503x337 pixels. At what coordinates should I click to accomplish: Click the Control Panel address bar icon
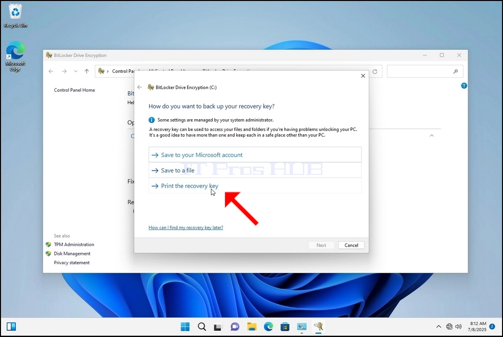101,71
